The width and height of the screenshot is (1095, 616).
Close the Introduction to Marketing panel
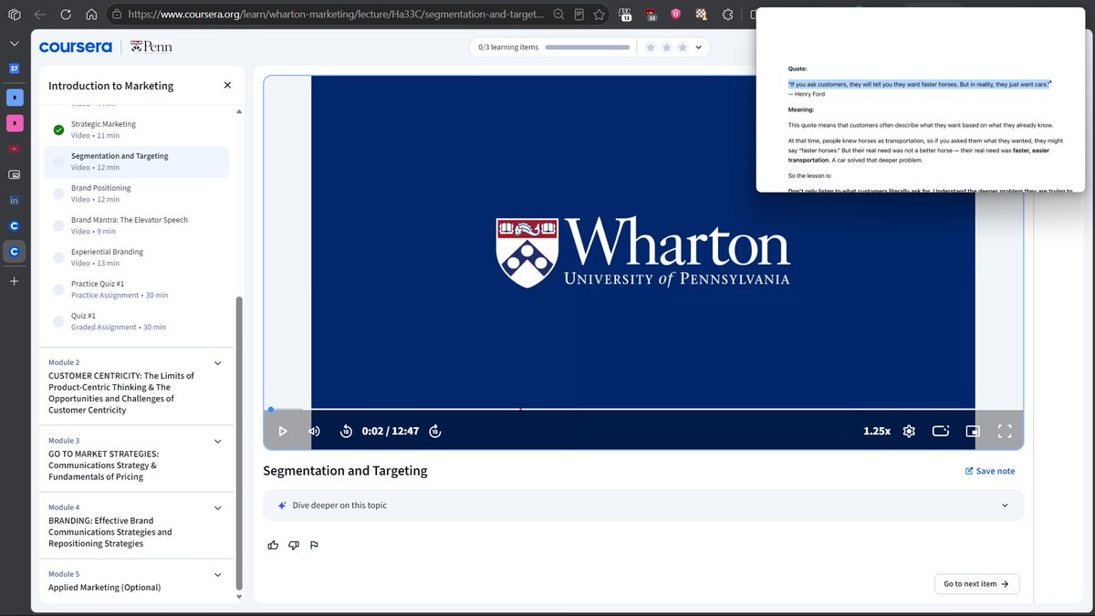pyautogui.click(x=227, y=85)
